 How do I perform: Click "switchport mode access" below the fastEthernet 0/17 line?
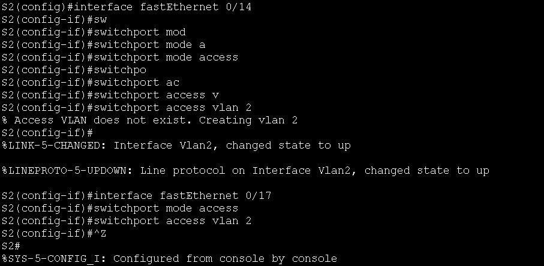pos(166,208)
